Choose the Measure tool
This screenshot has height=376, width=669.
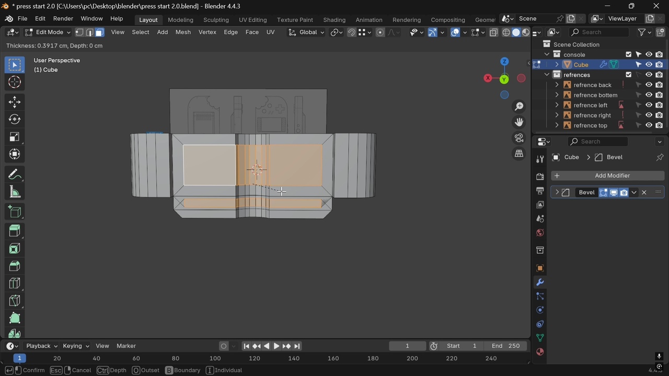15,193
